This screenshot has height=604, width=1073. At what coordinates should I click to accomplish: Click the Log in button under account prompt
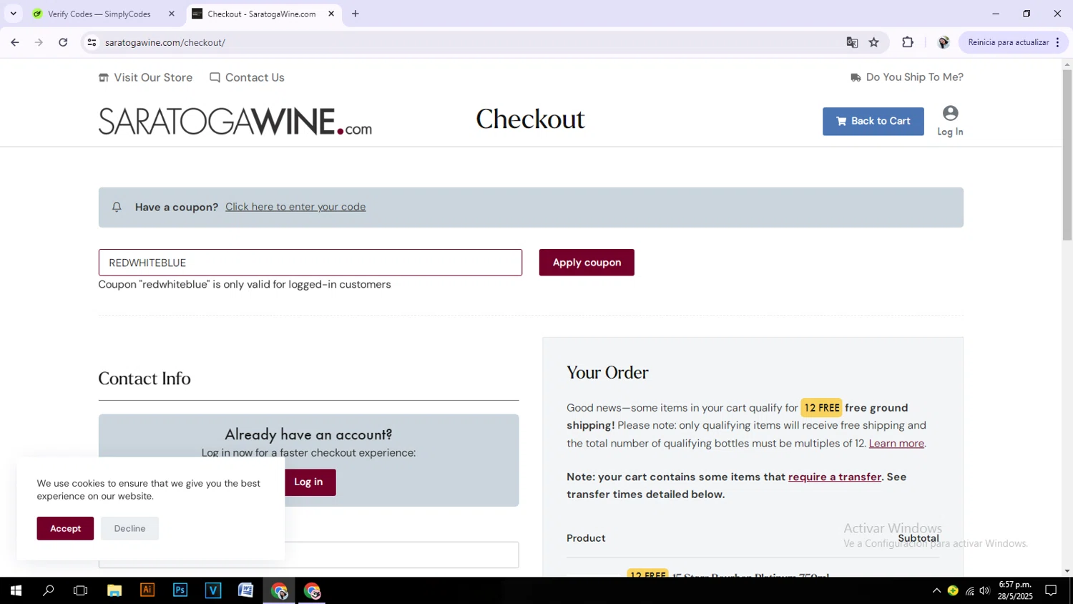tap(309, 482)
